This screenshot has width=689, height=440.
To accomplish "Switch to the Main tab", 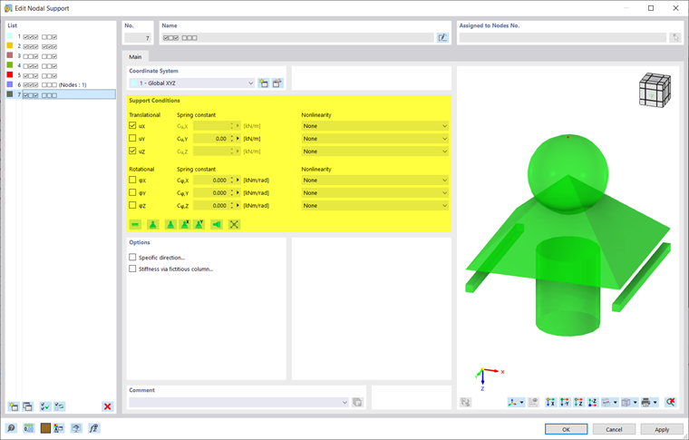I will (135, 57).
